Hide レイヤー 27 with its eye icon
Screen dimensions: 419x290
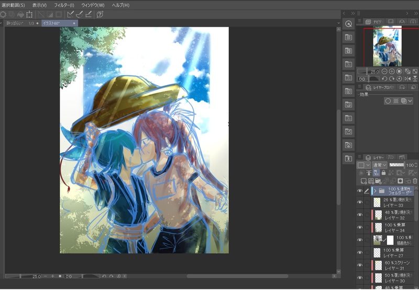tap(360, 253)
